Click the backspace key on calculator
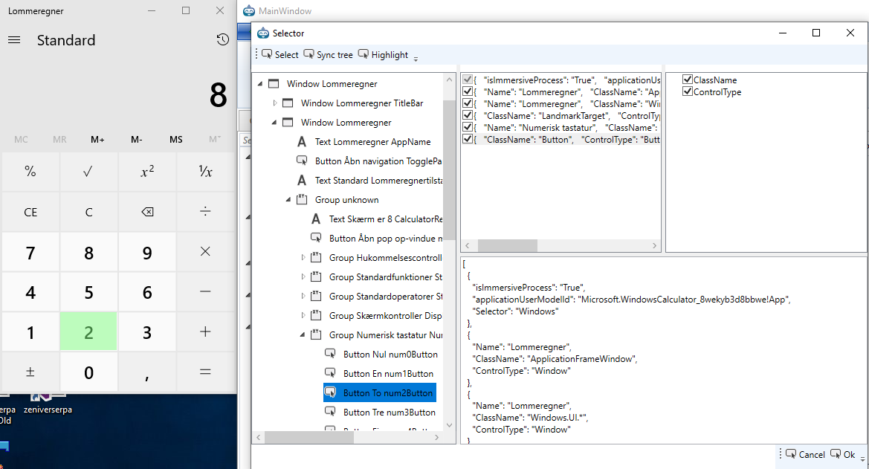 [147, 212]
